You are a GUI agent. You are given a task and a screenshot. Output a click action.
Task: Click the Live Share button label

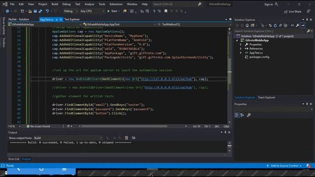295,12
